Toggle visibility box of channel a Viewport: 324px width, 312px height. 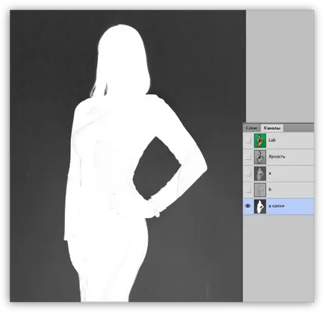(248, 173)
